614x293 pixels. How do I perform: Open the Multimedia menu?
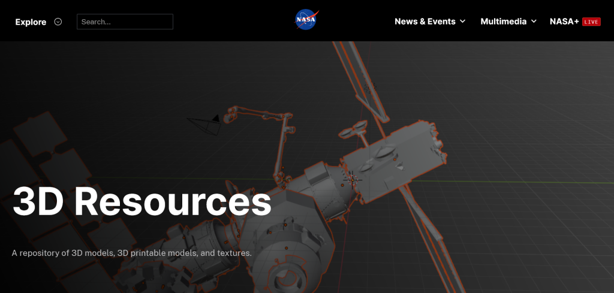(x=503, y=22)
